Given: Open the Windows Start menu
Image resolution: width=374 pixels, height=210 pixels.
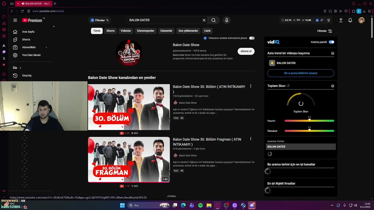Looking at the screenshot, I should (x=122, y=205).
